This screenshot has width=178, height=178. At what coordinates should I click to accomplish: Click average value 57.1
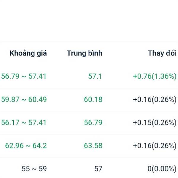tap(95, 76)
